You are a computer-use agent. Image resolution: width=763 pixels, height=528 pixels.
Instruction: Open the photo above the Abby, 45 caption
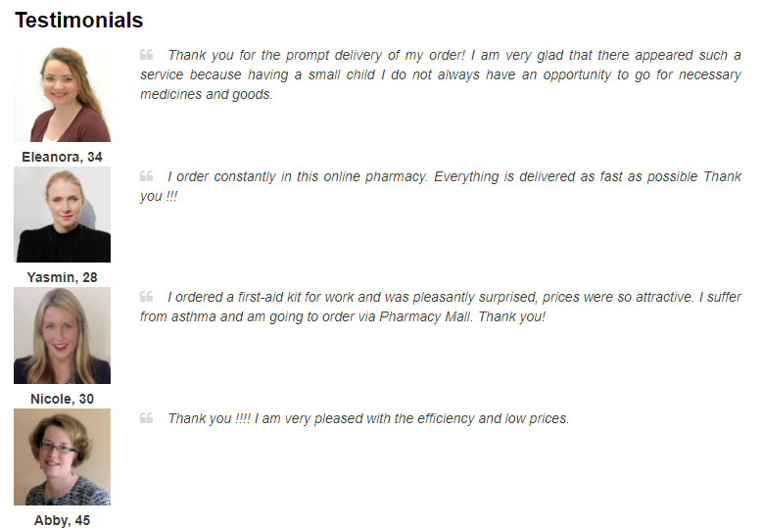tap(63, 456)
